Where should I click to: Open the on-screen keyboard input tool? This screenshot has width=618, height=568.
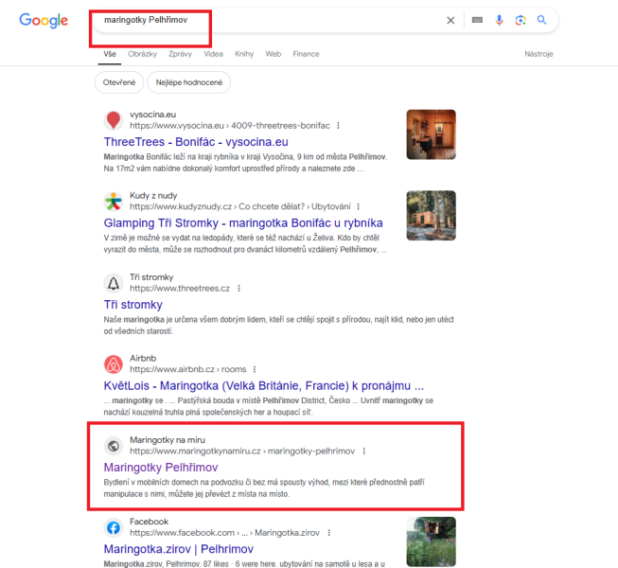[x=477, y=20]
